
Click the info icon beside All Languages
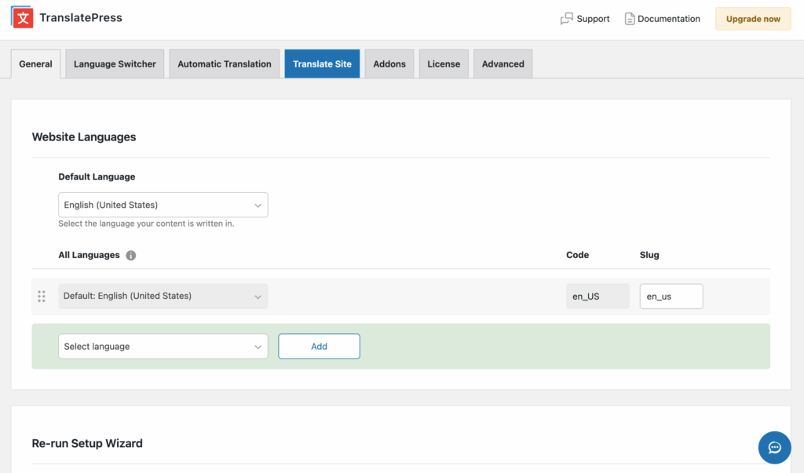130,255
